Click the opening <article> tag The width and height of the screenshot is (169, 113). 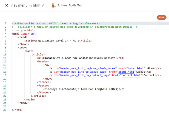[38, 54]
